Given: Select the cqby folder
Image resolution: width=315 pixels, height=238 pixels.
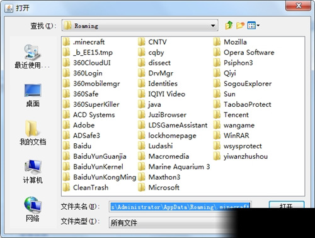Looking at the screenshot, I should (151, 52).
